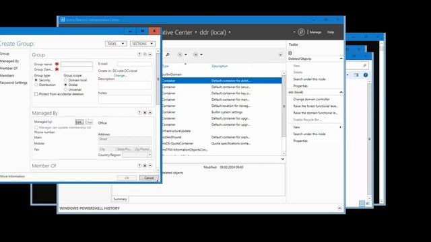Image resolution: width=431 pixels, height=242 pixels.
Task: Click the refresh icon in Administrative Center header
Action: coord(301,32)
